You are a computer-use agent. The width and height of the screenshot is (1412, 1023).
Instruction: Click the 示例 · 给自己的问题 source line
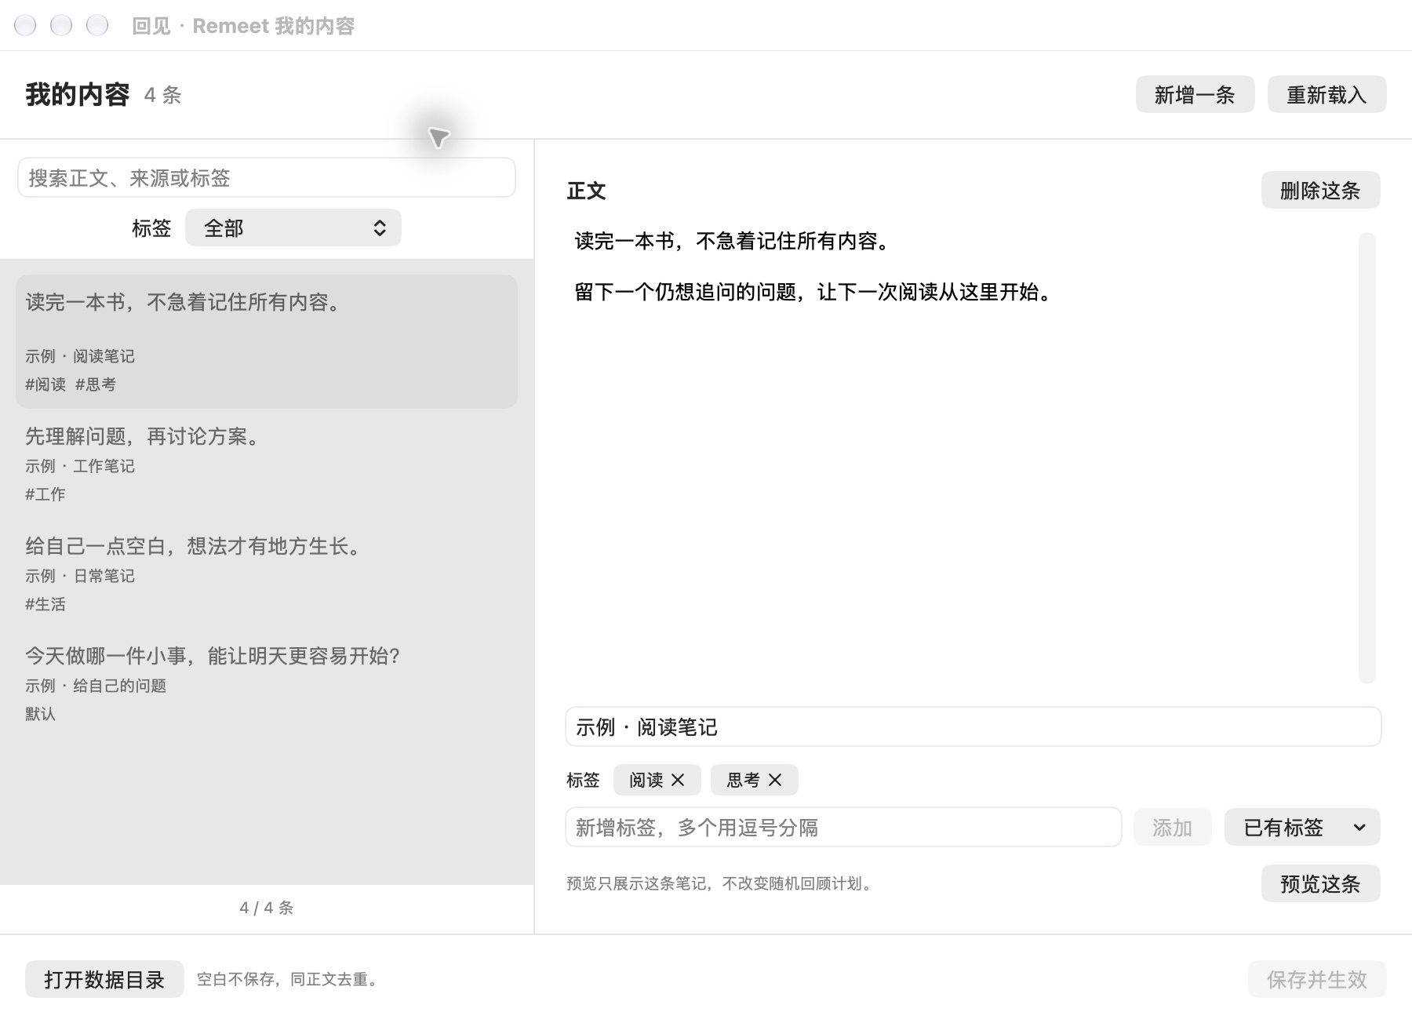tap(96, 686)
